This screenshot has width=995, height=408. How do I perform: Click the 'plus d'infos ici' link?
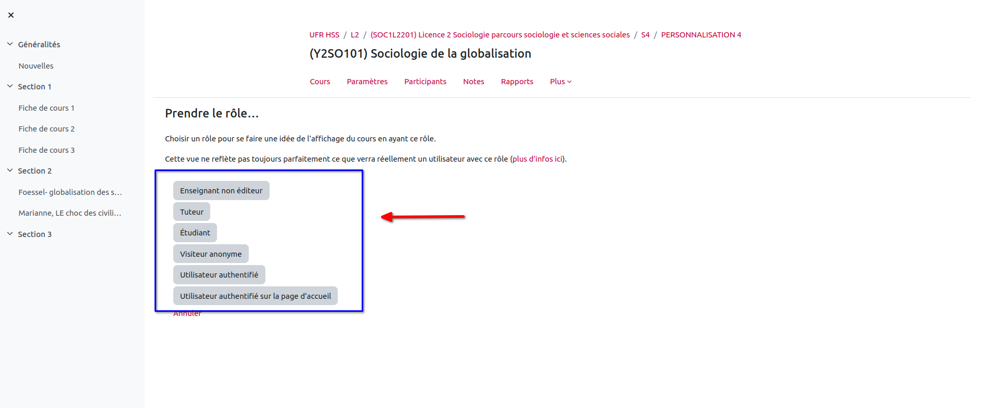click(537, 159)
